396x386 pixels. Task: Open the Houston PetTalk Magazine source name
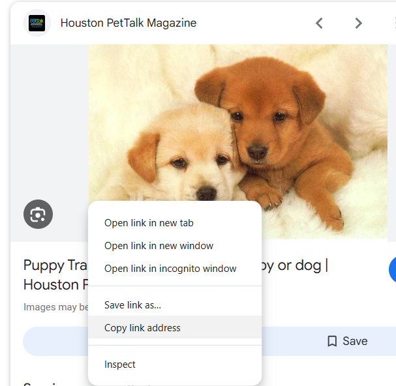coord(128,23)
